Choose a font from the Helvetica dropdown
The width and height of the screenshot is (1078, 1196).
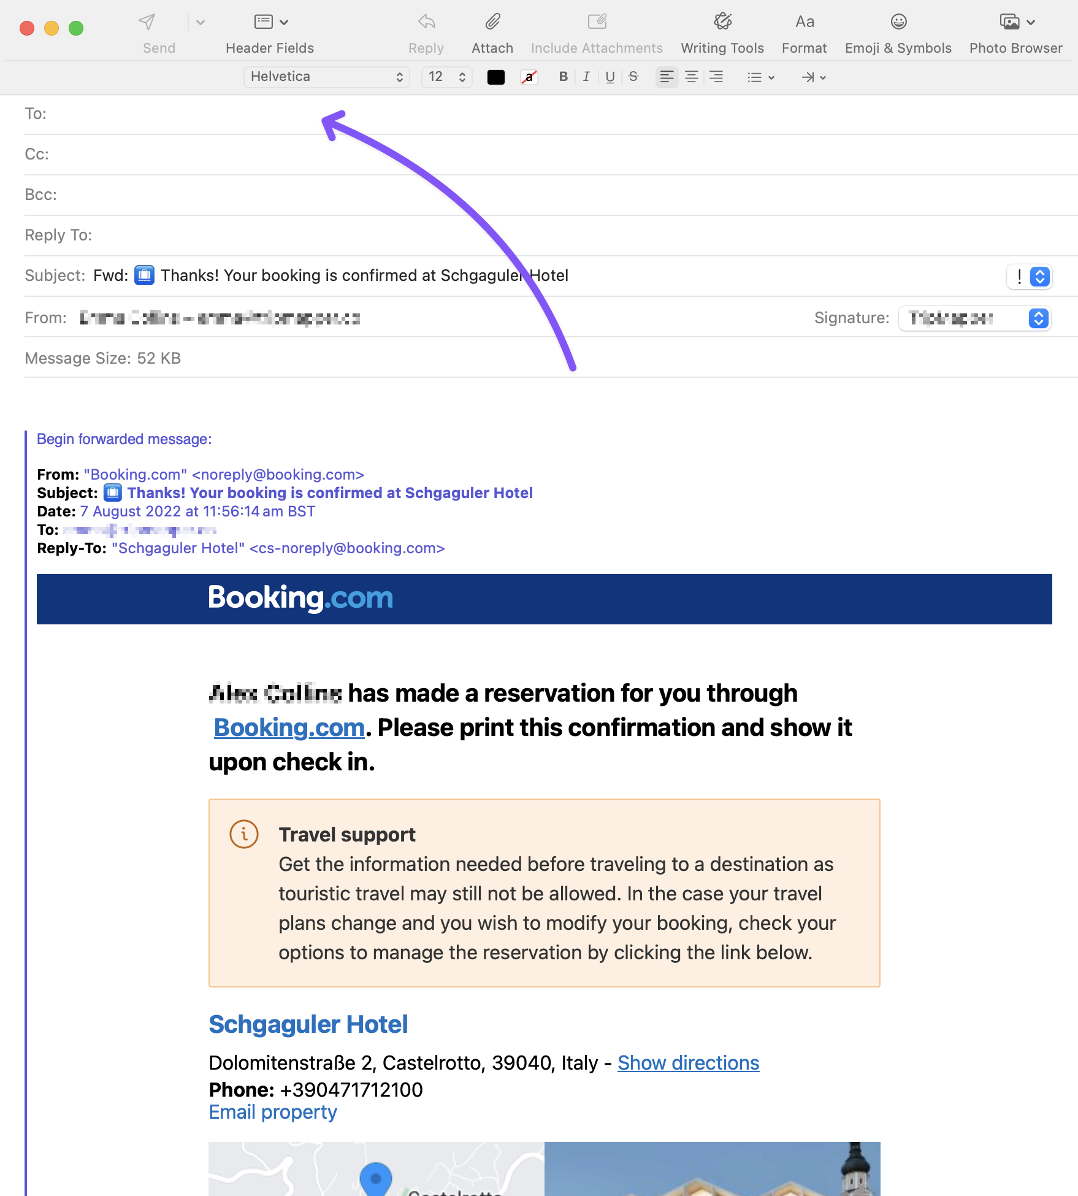(x=327, y=77)
